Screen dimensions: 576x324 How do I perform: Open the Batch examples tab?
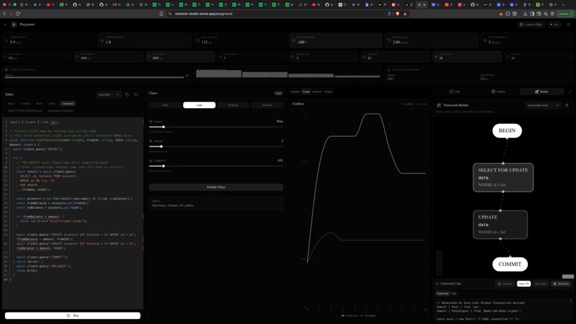[53, 104]
